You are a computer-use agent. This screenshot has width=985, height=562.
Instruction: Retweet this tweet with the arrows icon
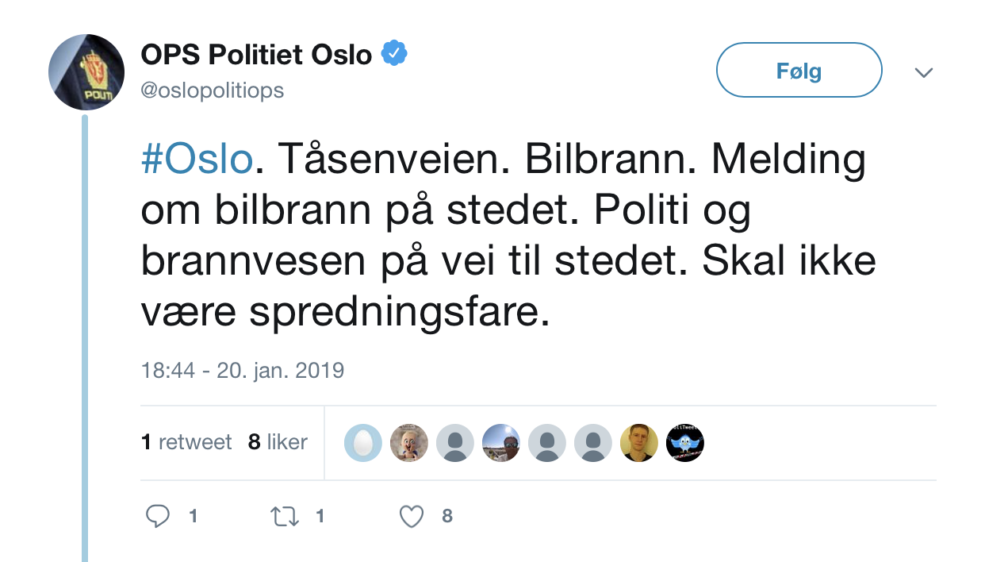(284, 517)
